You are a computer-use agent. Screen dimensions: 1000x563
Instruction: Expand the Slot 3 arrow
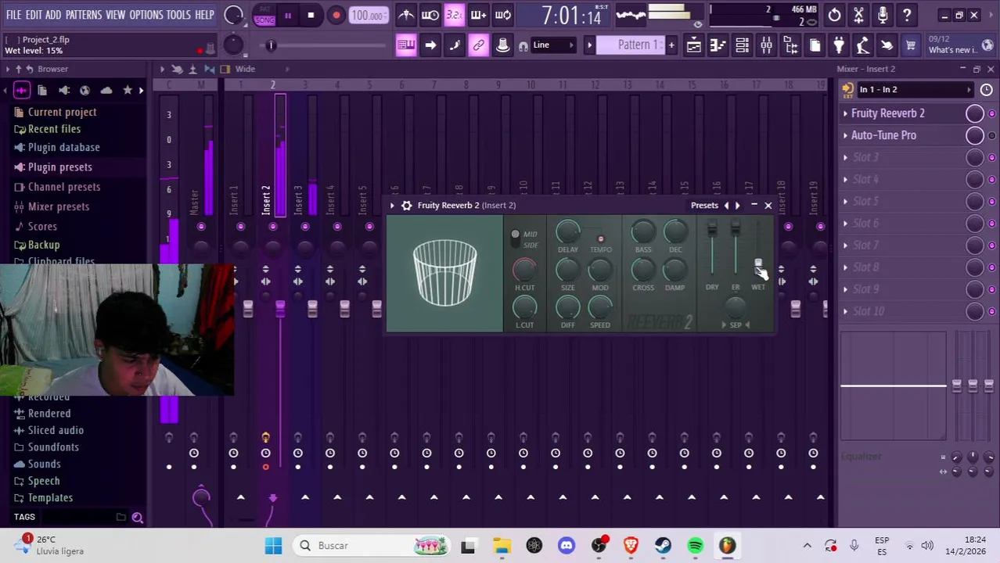coord(845,158)
